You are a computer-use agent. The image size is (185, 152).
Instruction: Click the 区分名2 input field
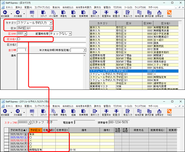coord(52,44)
